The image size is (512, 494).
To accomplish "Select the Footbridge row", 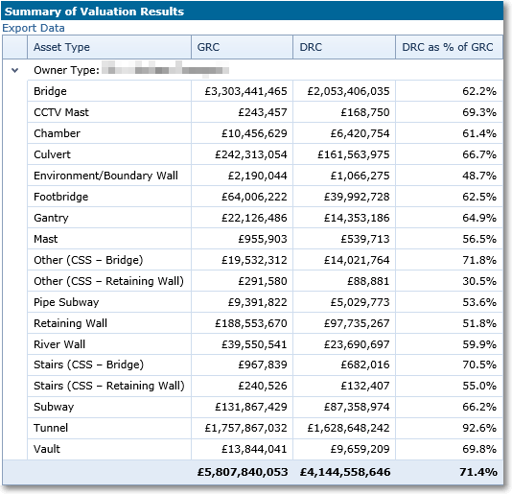I will [266, 197].
